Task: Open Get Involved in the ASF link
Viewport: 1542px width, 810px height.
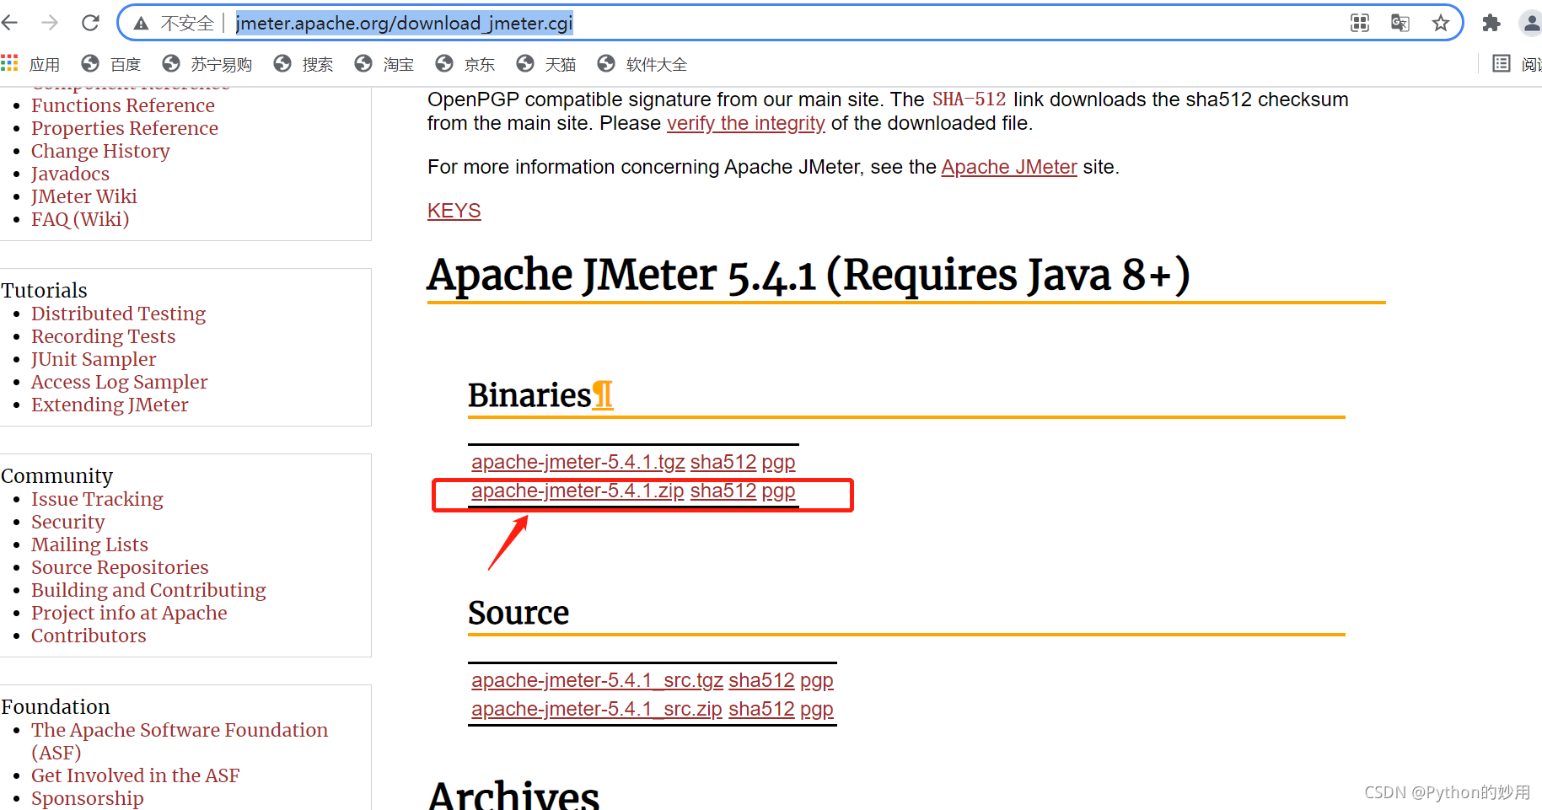Action: click(135, 775)
